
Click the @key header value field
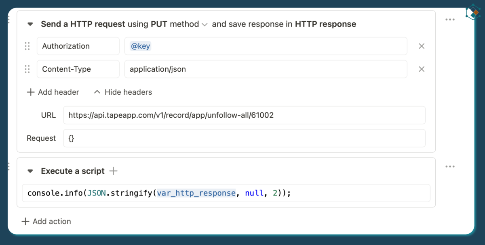click(265, 46)
